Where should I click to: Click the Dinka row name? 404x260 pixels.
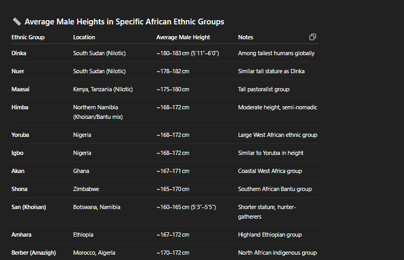coord(19,53)
